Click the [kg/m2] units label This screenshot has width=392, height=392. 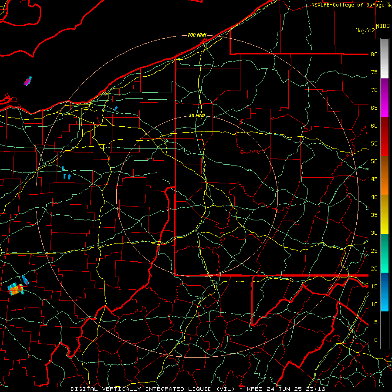pyautogui.click(x=366, y=30)
